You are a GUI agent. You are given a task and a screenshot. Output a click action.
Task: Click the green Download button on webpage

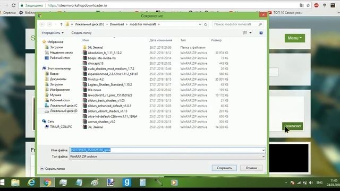click(x=292, y=126)
